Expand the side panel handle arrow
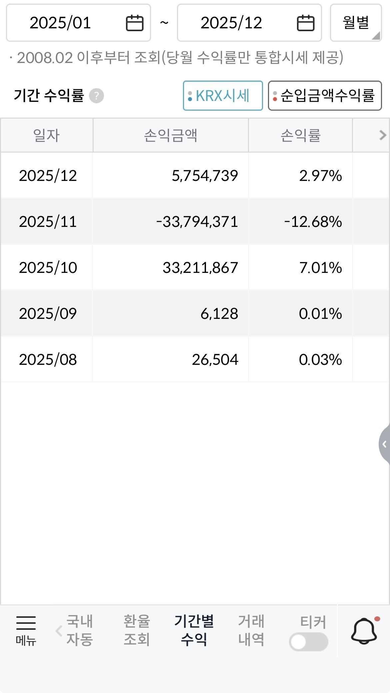 click(x=384, y=444)
